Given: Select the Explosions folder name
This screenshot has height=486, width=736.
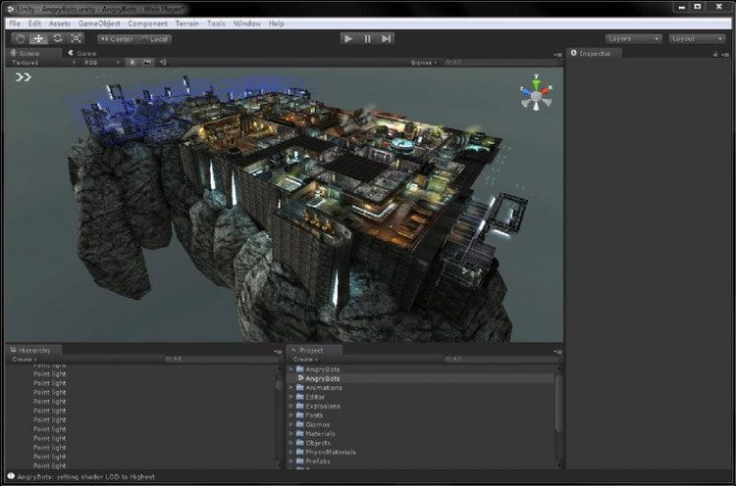Looking at the screenshot, I should pyautogui.click(x=323, y=406).
